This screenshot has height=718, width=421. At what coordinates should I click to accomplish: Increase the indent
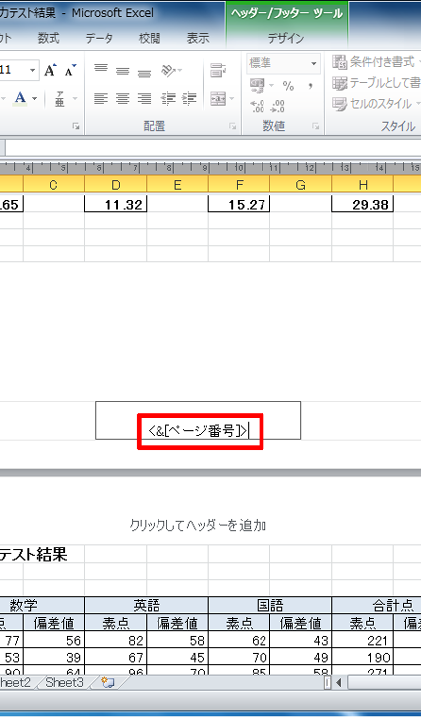[189, 98]
